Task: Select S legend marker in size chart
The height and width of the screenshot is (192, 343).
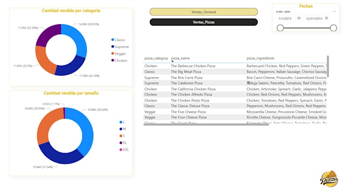Action: pyautogui.click(x=121, y=136)
